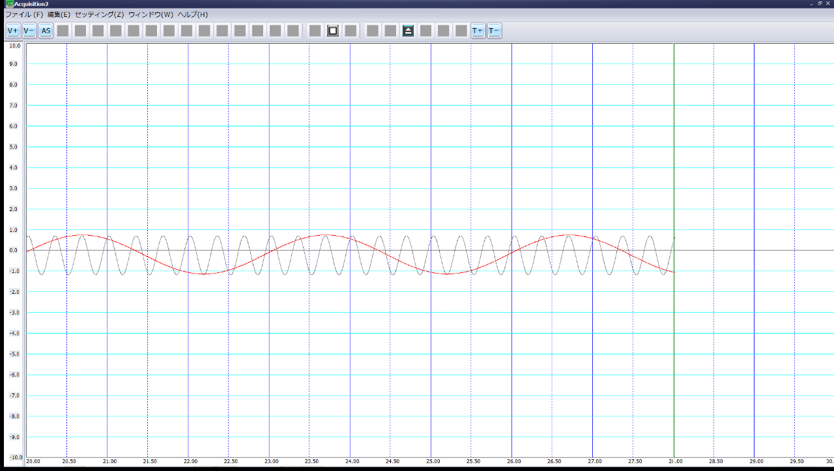Screen dimensions: 834x471
Task: Click the 25.00 time axis label
Action: (x=433, y=461)
